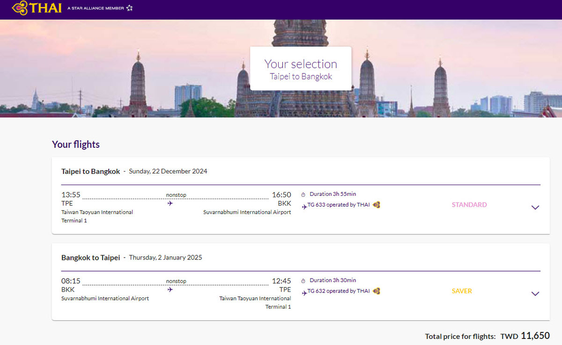The width and height of the screenshot is (562, 345).
Task: Click arrival time 12:45
Action: [281, 280]
